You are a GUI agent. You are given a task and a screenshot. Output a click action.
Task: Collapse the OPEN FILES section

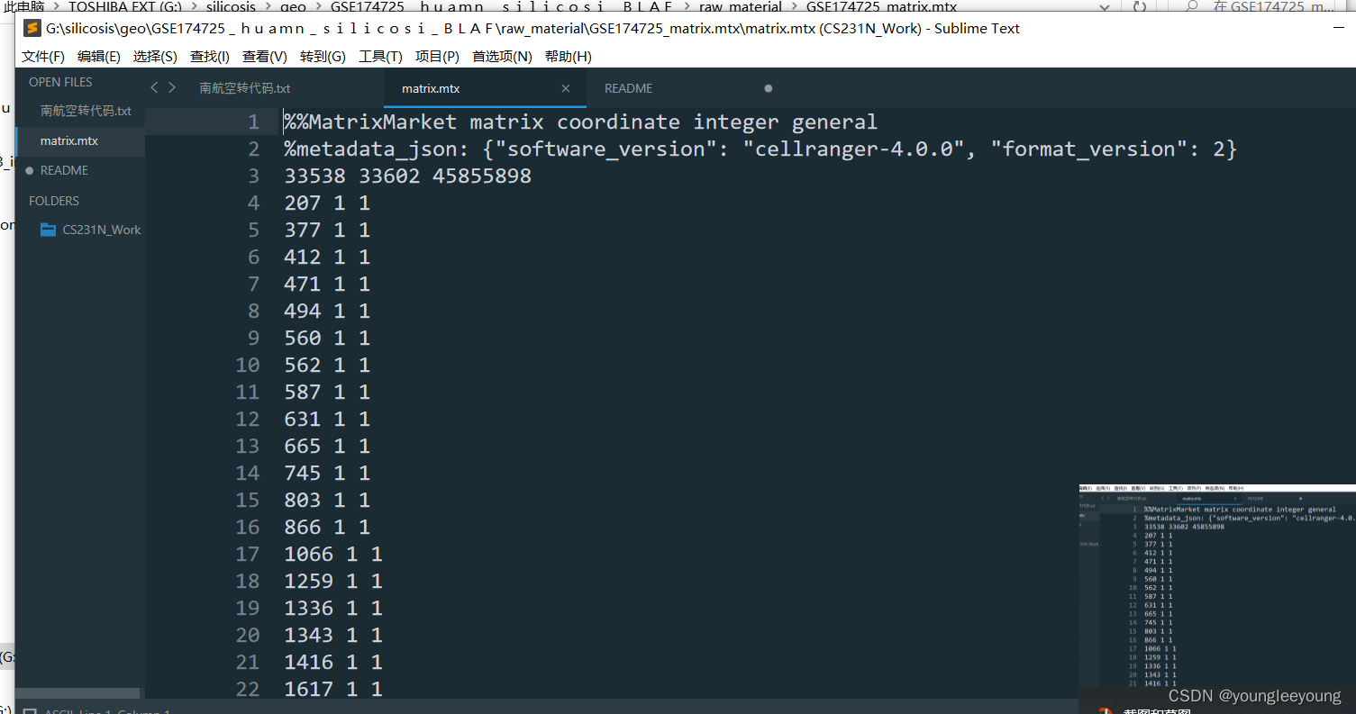pyautogui.click(x=60, y=82)
